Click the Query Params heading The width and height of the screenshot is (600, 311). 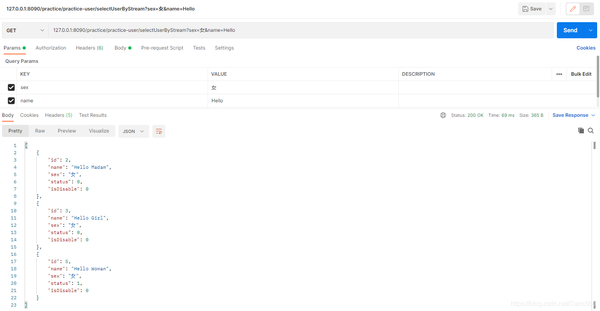tap(22, 61)
